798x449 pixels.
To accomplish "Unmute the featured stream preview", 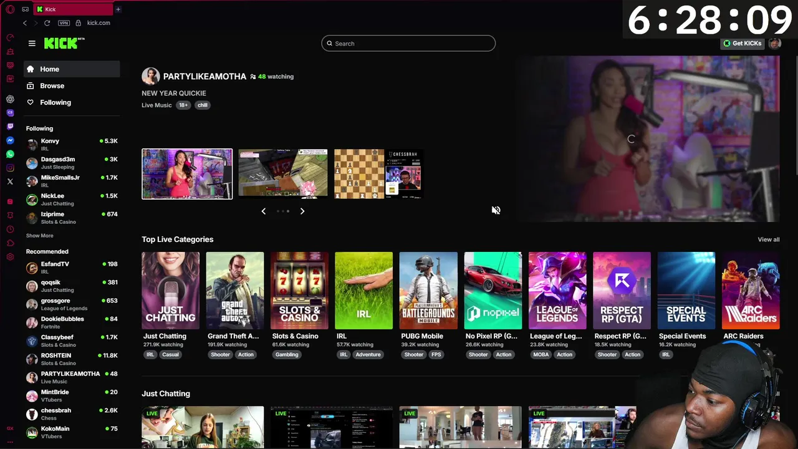I will (496, 210).
